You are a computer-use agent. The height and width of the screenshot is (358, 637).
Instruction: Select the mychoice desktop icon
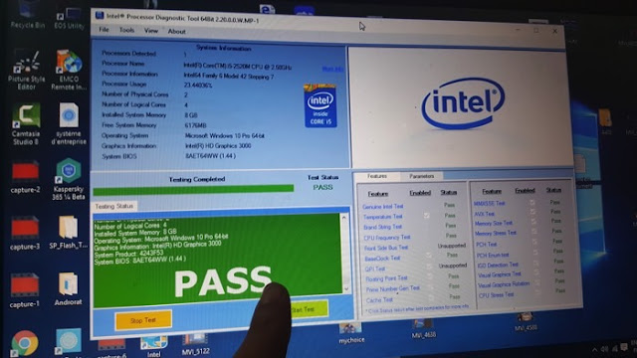pyautogui.click(x=350, y=333)
